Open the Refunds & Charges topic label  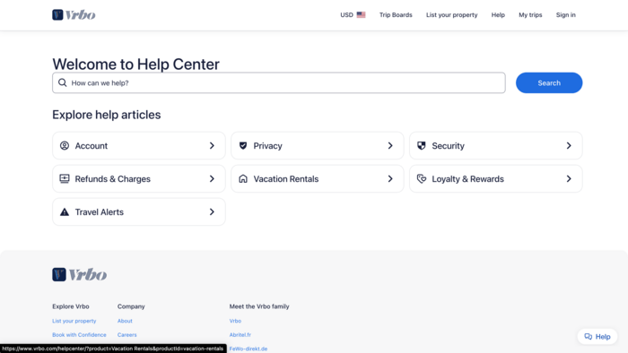tap(112, 179)
